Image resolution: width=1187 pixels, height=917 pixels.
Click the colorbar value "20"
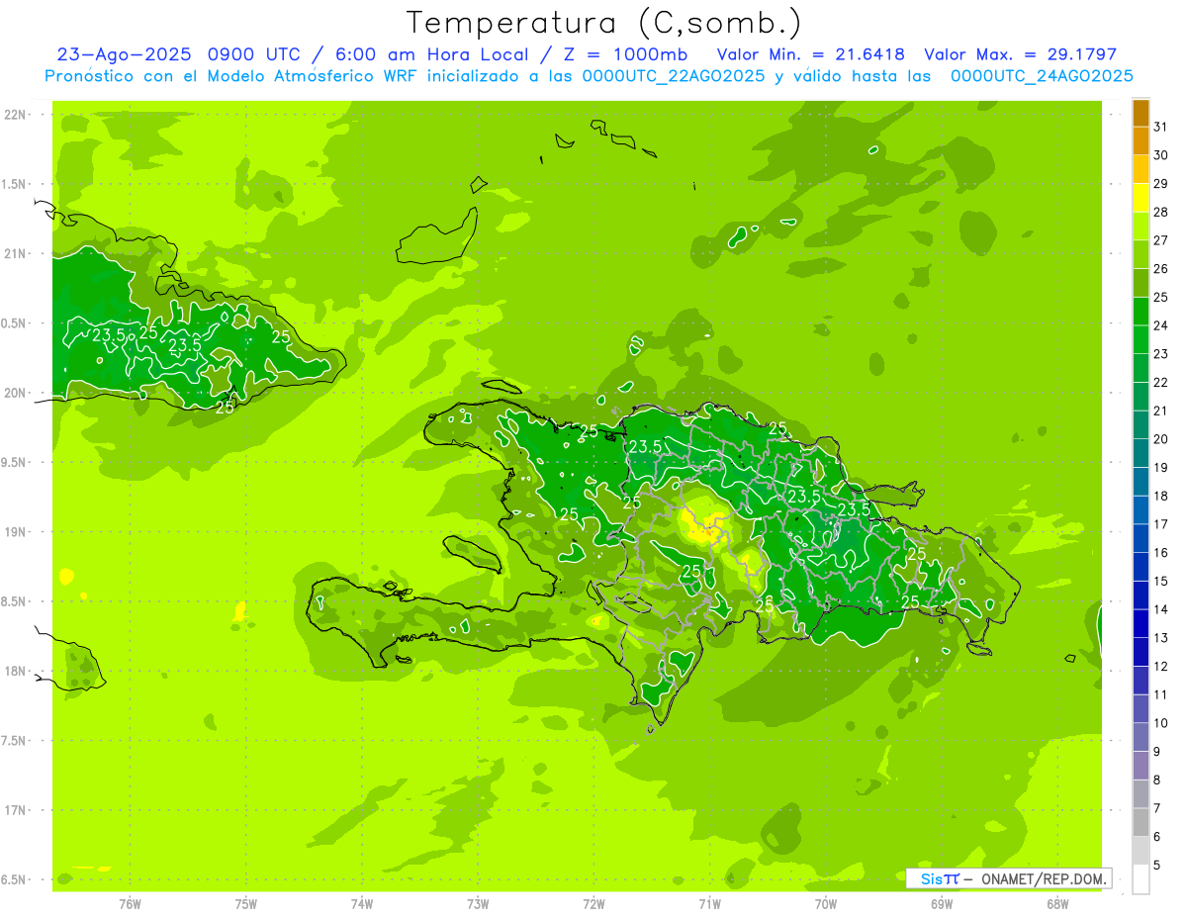point(1161,439)
